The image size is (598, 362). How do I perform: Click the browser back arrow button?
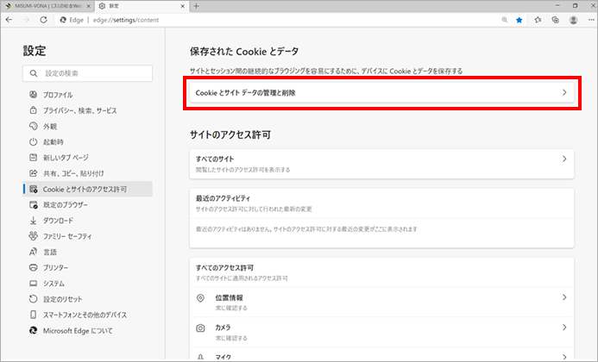pos(9,20)
